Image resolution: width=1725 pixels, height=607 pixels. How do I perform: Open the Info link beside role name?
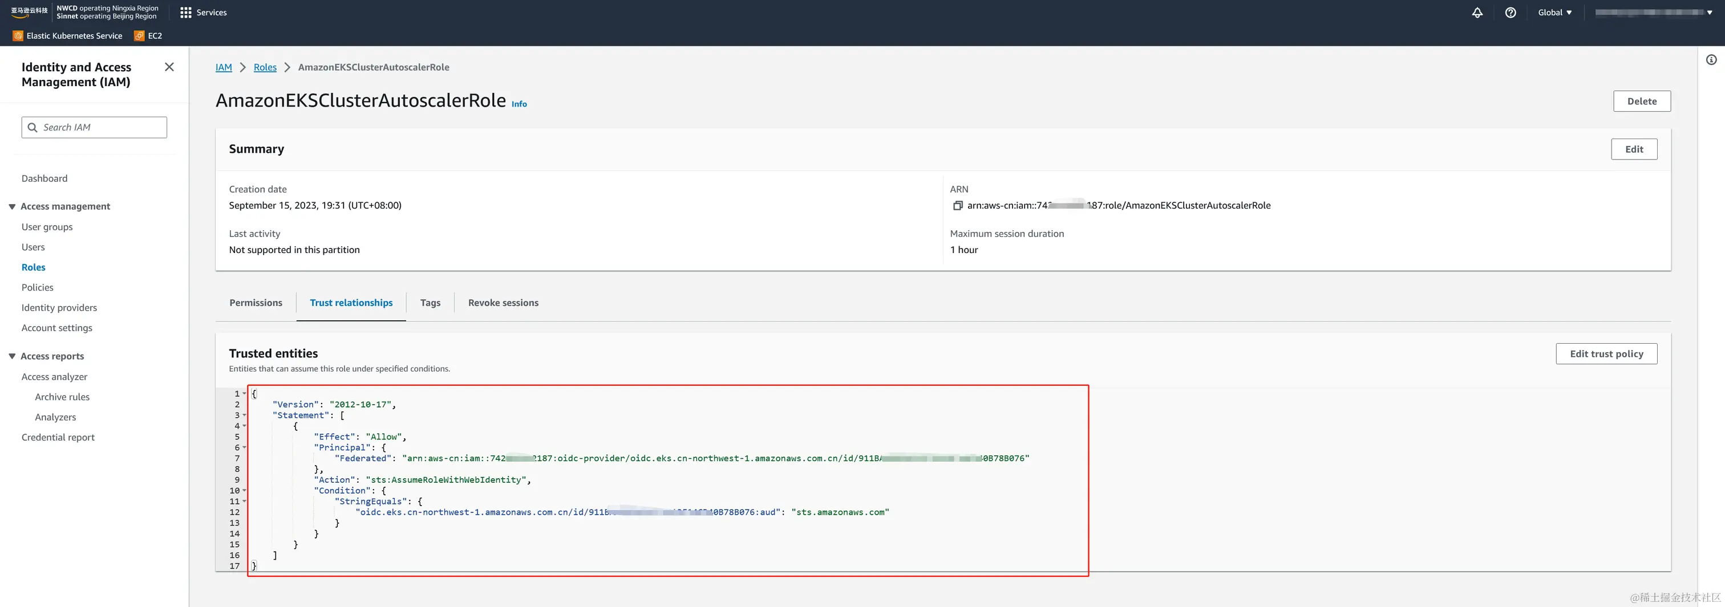[x=519, y=104]
